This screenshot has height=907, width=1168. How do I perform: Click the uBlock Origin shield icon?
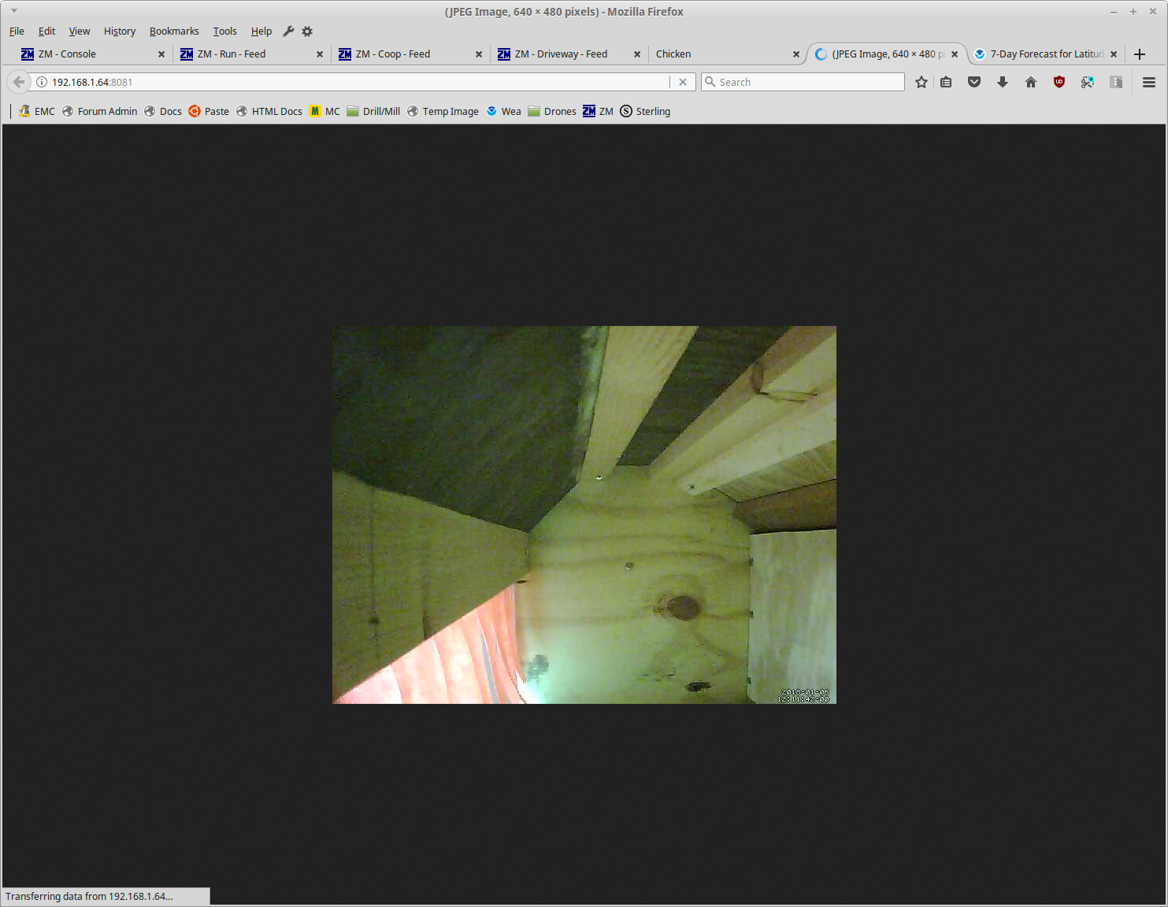[1059, 82]
